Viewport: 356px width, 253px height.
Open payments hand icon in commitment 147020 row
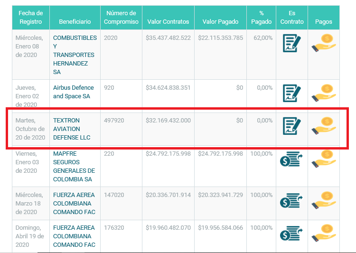click(324, 200)
